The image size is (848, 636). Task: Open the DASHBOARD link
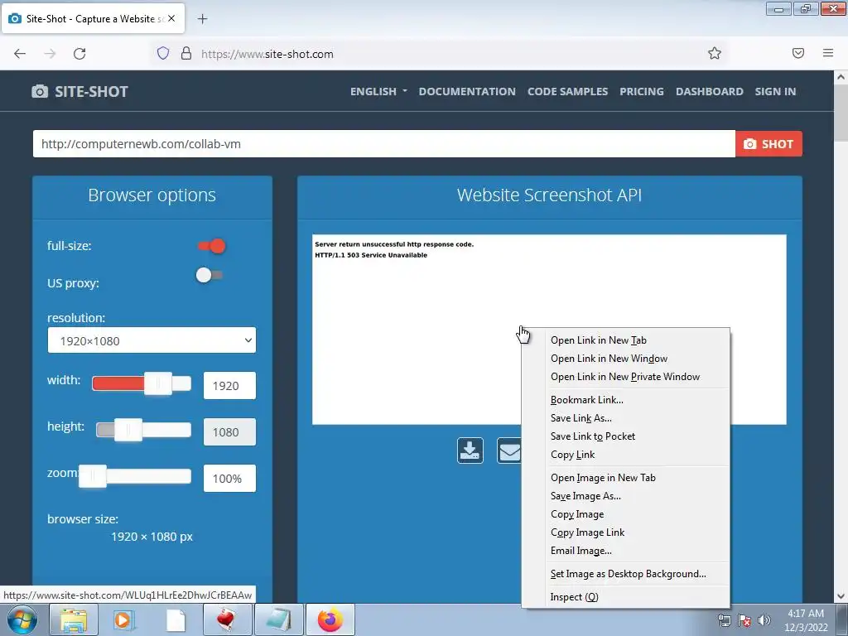click(x=709, y=91)
